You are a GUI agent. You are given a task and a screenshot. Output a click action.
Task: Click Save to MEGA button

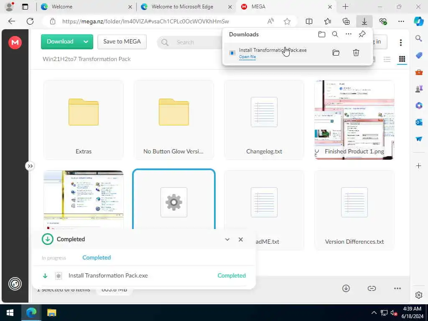(122, 41)
